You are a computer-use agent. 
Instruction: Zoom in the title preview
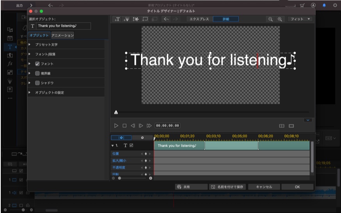point(280,19)
